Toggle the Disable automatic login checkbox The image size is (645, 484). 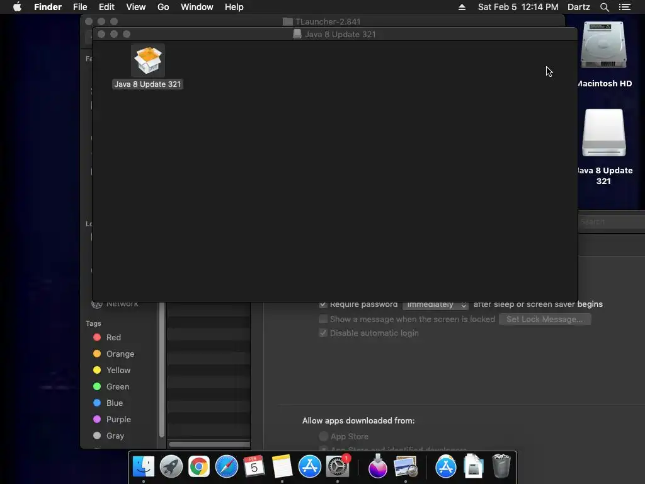coord(323,333)
